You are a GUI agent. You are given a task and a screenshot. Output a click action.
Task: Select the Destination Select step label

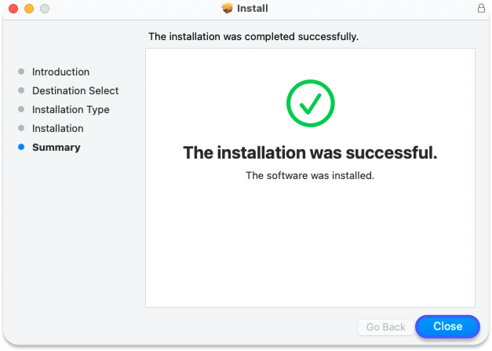pyautogui.click(x=75, y=91)
